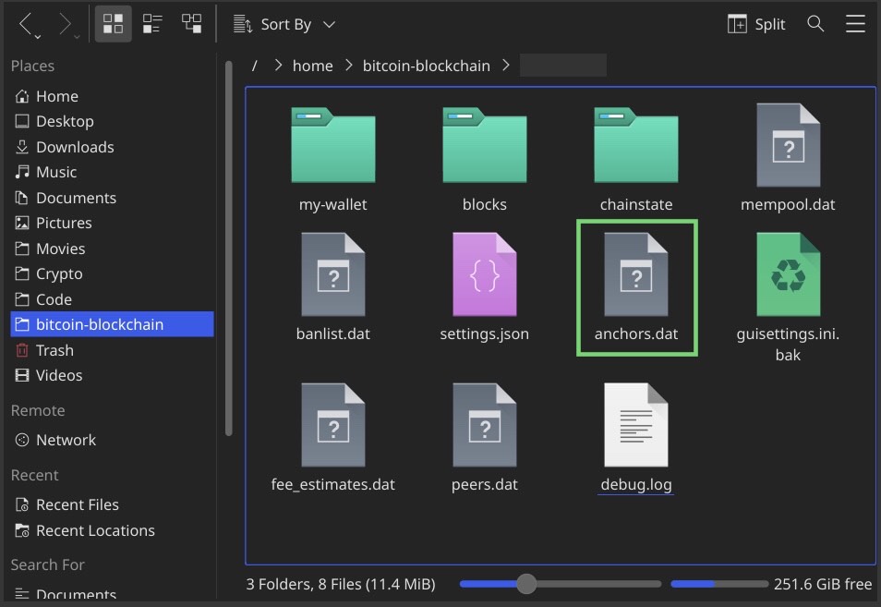Switch to Icons view mode
This screenshot has width=881, height=607.
point(113,24)
